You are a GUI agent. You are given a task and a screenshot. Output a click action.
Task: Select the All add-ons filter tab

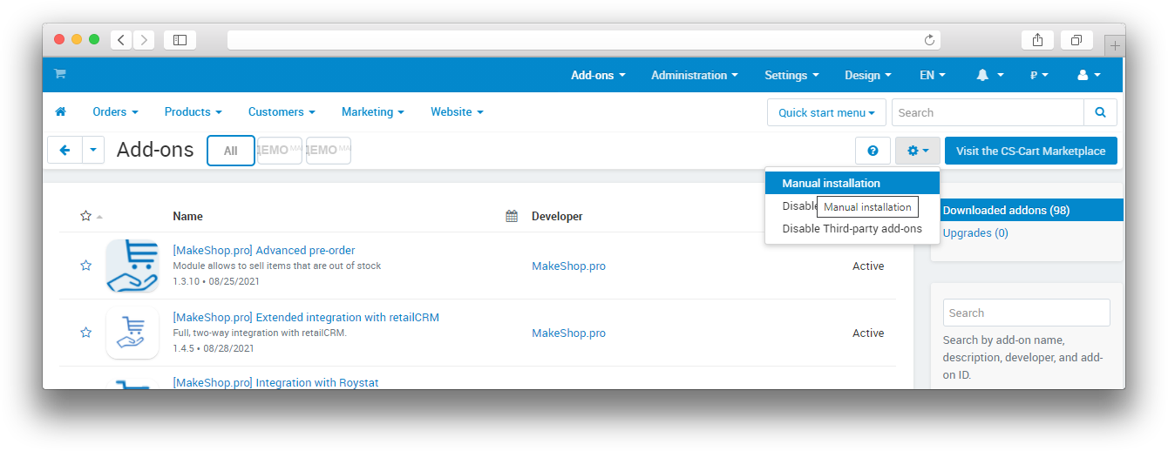[230, 151]
